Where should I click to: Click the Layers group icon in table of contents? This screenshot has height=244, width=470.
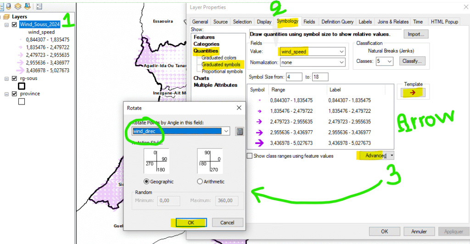pos(6,17)
